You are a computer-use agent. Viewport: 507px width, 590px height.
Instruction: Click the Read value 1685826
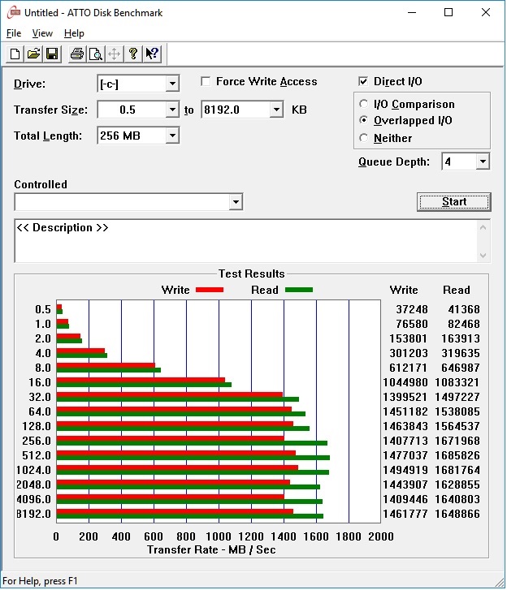[457, 455]
